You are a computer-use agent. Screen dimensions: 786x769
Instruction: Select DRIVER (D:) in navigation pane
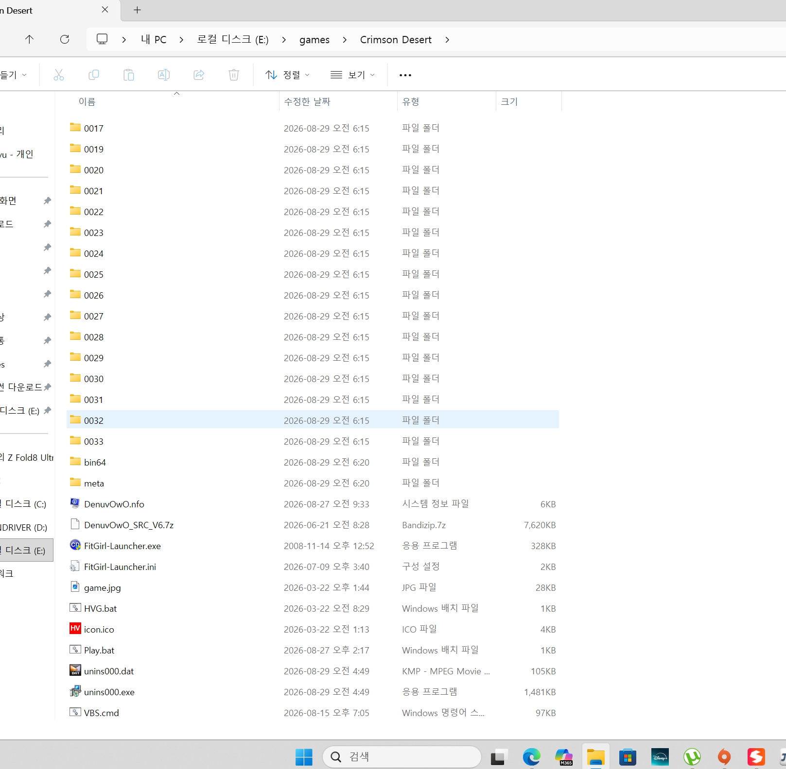point(24,527)
